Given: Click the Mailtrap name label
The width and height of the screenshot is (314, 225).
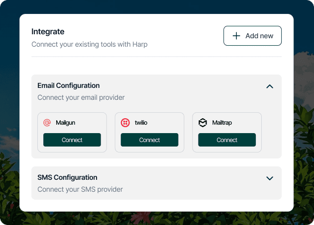Looking at the screenshot, I should (x=222, y=123).
